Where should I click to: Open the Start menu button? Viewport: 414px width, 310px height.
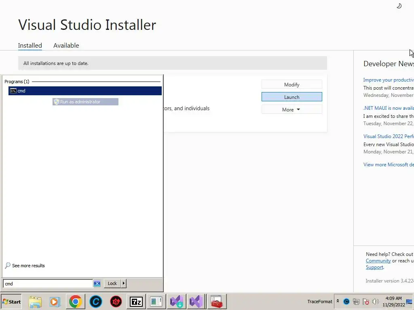(x=11, y=302)
